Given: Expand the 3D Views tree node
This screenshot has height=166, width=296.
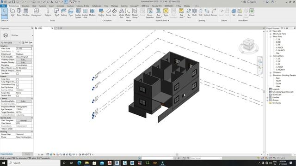Looking at the screenshot, I should 271,72.
